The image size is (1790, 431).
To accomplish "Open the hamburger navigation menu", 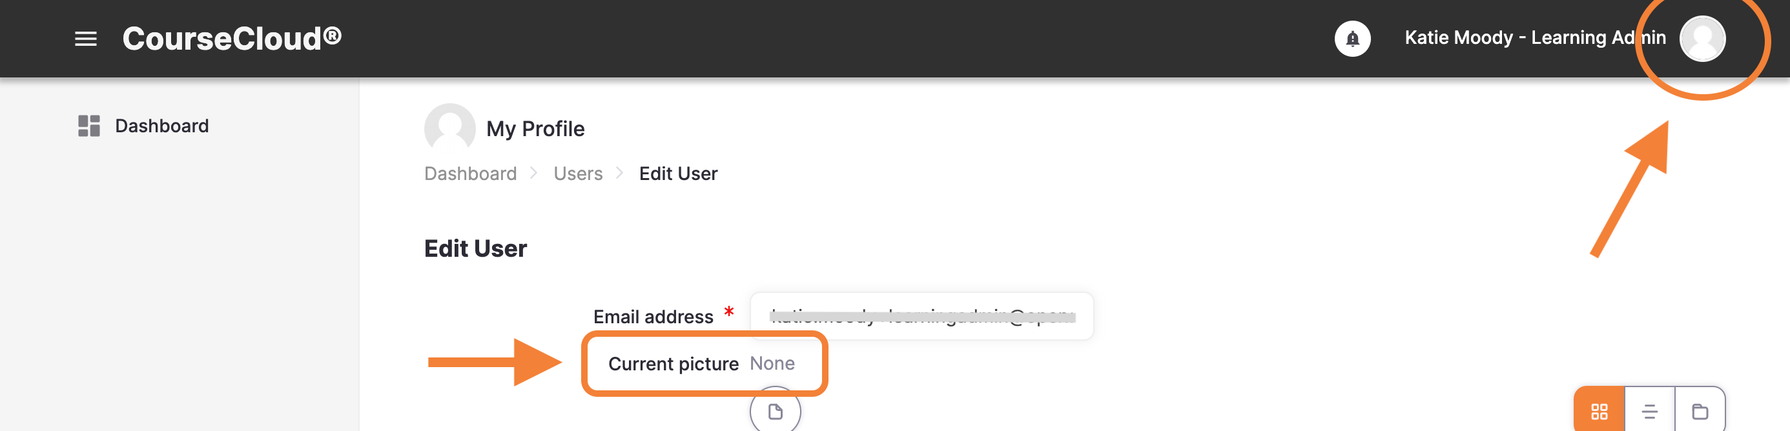I will click(85, 39).
